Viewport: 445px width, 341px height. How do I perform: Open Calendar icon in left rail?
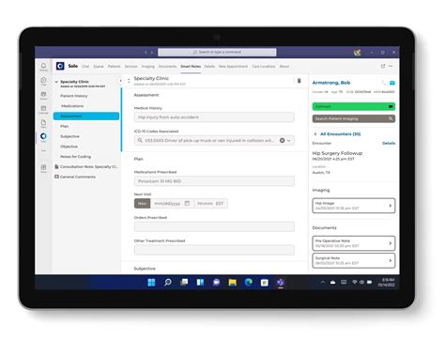pyautogui.click(x=43, y=109)
